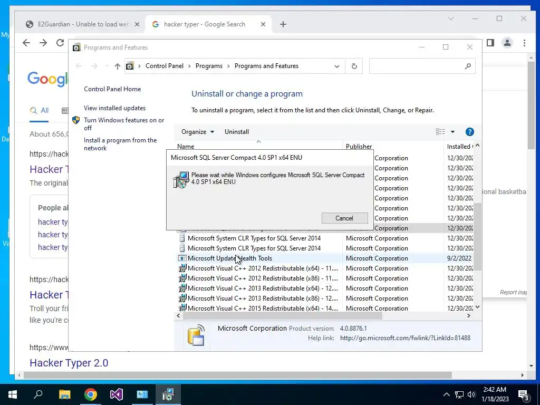This screenshot has width=540, height=405.
Task: Open Turn Windows features on or off
Action: pos(124,124)
